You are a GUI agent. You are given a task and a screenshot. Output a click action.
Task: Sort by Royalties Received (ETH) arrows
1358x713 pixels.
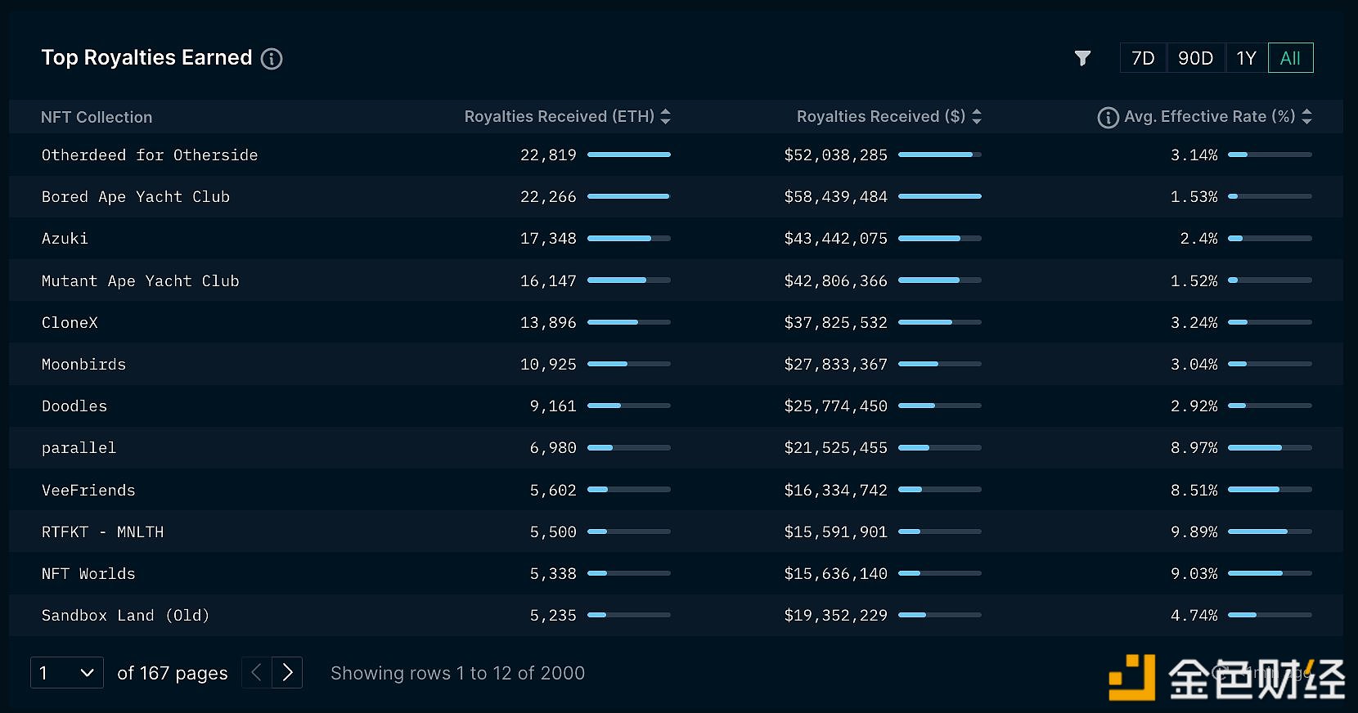(x=666, y=117)
